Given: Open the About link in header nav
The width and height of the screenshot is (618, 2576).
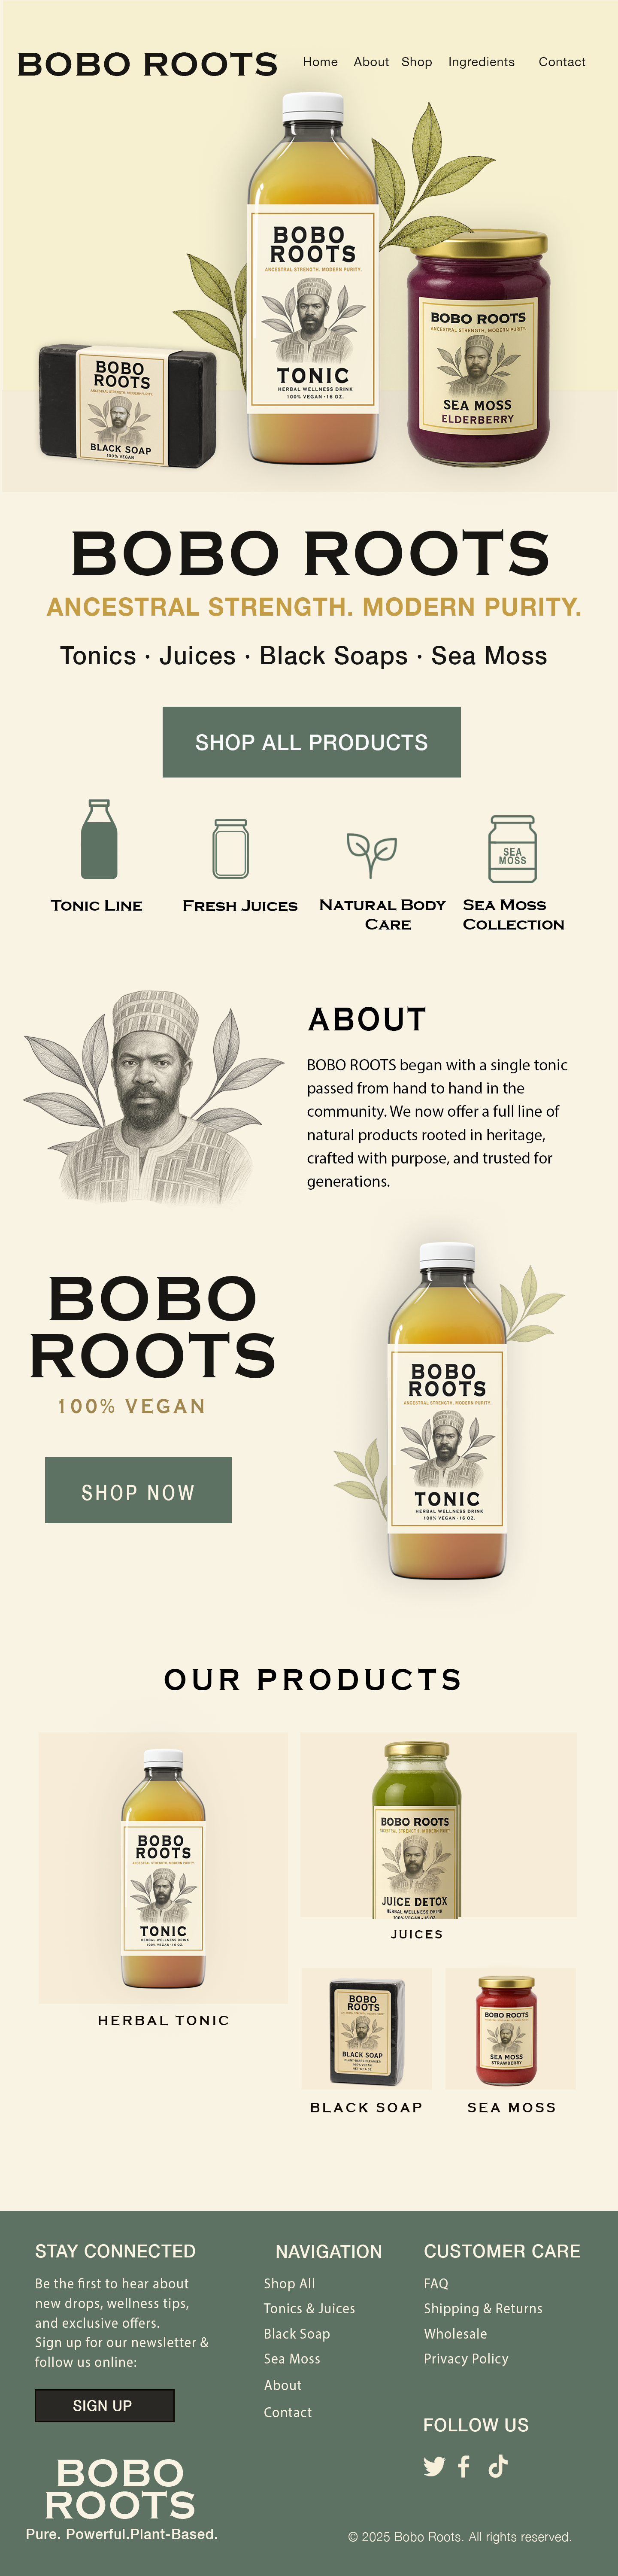Looking at the screenshot, I should (371, 62).
